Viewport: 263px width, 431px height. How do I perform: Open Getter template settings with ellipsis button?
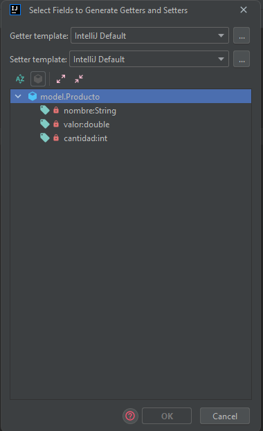click(242, 35)
